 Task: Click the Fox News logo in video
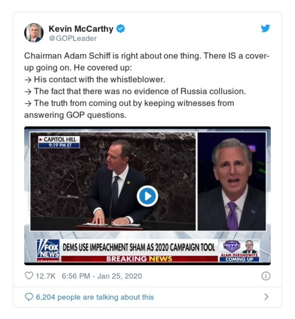tap(48, 251)
